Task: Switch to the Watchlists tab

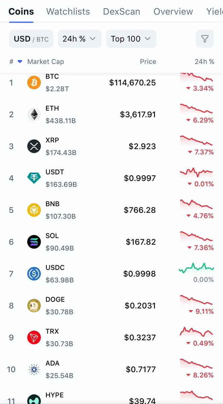Action: click(x=68, y=11)
